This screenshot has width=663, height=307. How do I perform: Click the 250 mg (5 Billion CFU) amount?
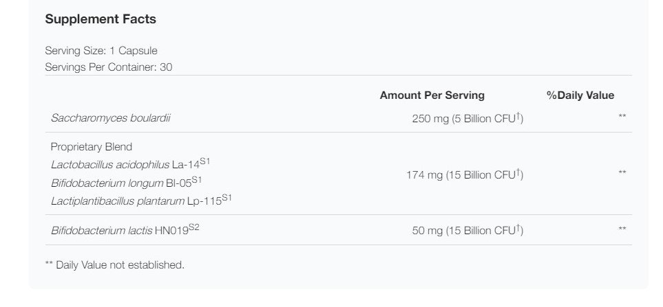[467, 119]
